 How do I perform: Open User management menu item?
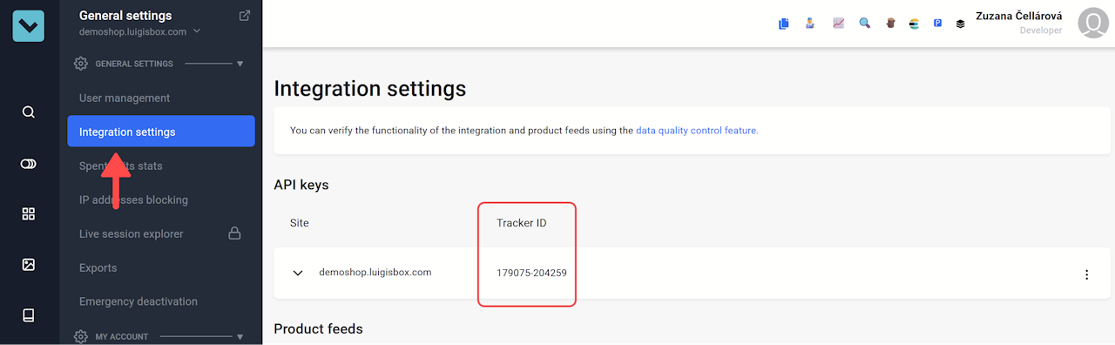125,98
